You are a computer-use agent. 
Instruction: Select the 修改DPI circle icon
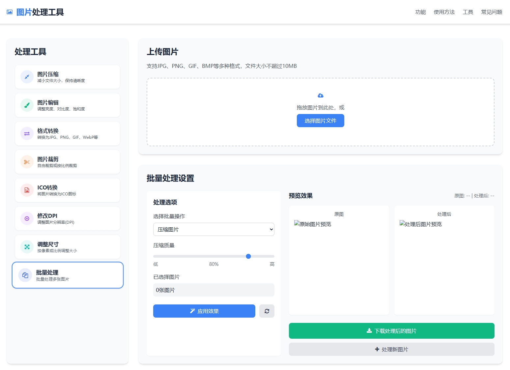(x=27, y=218)
